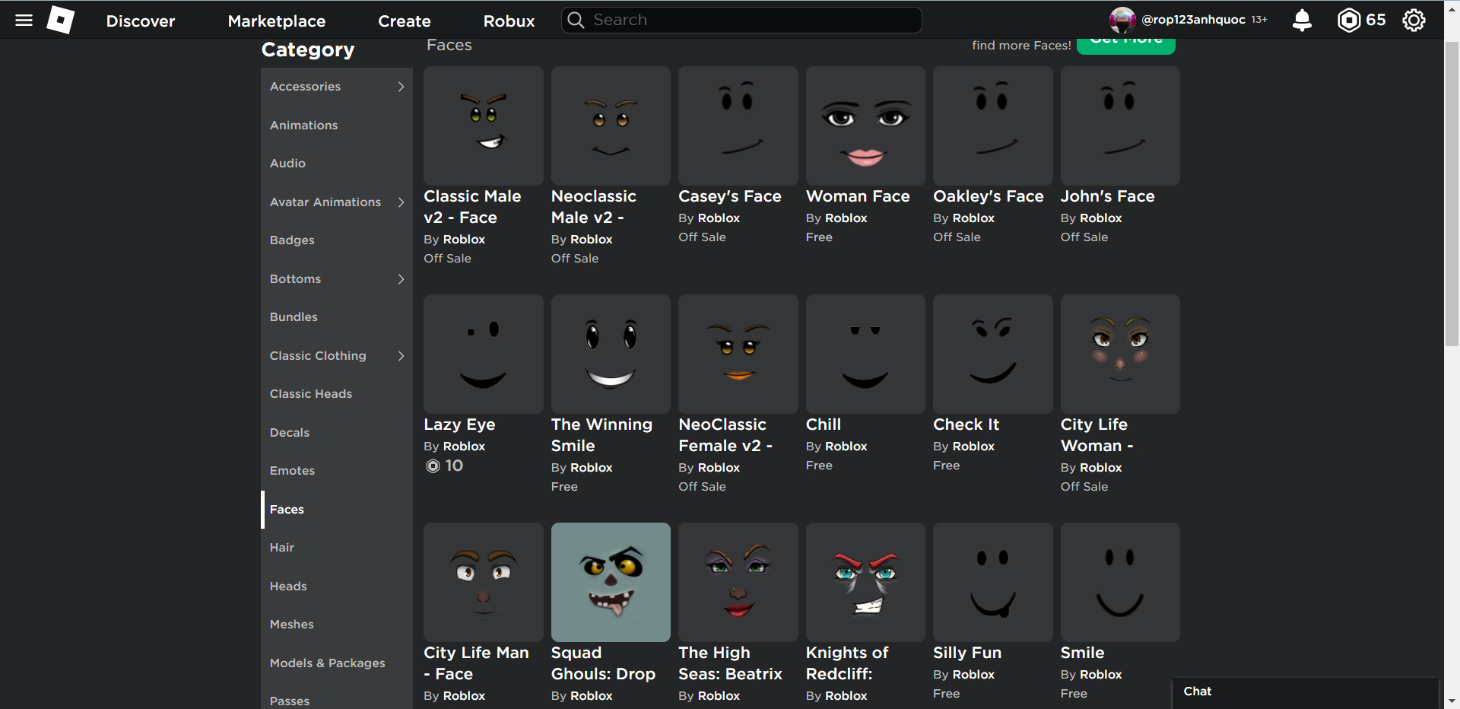Open NeoClassic Female v2 thumbnail
Image resolution: width=1460 pixels, height=709 pixels.
(x=738, y=354)
